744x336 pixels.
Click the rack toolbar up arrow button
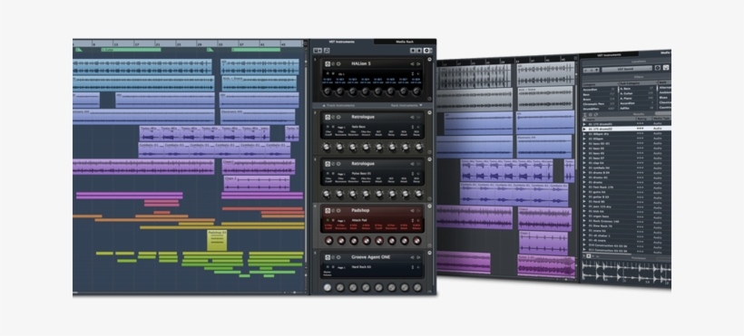(413, 51)
